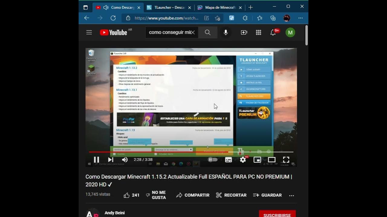
Task: Clear the search query text
Action: pos(193,32)
